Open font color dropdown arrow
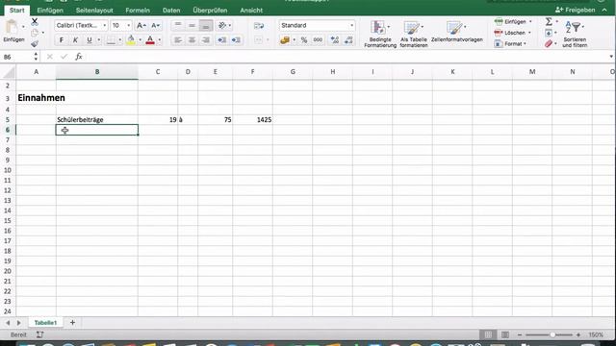616x346 pixels. coord(160,40)
